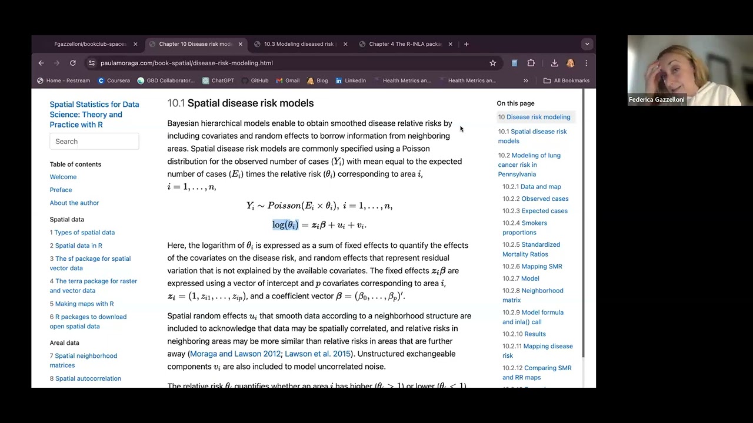
Task: Open the Gmail bookmark
Action: pos(288,80)
